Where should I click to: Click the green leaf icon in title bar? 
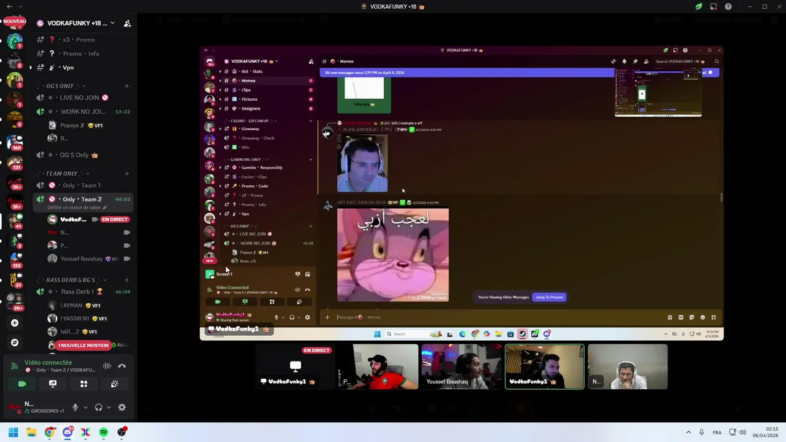[699, 7]
